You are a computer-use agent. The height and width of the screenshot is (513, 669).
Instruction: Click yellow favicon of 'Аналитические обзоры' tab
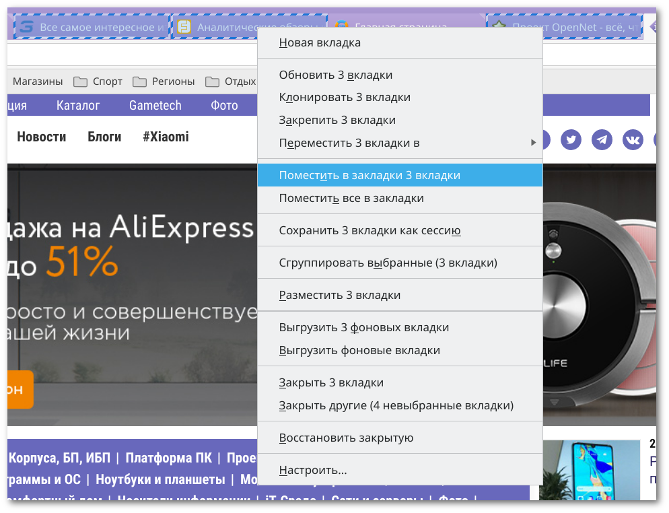click(184, 27)
